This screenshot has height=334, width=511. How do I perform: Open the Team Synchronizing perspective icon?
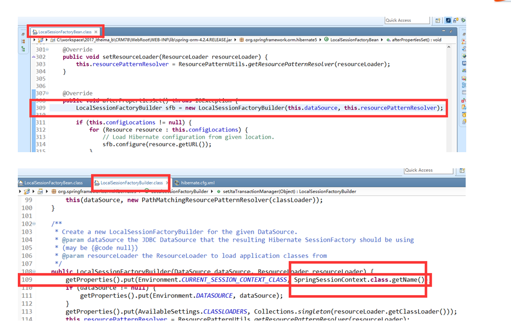point(455,20)
